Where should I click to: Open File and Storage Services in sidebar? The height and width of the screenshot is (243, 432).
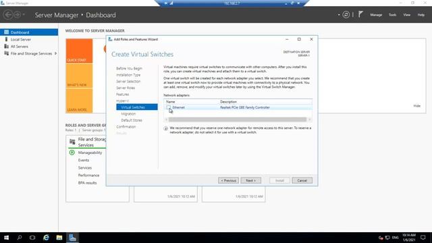coord(31,53)
